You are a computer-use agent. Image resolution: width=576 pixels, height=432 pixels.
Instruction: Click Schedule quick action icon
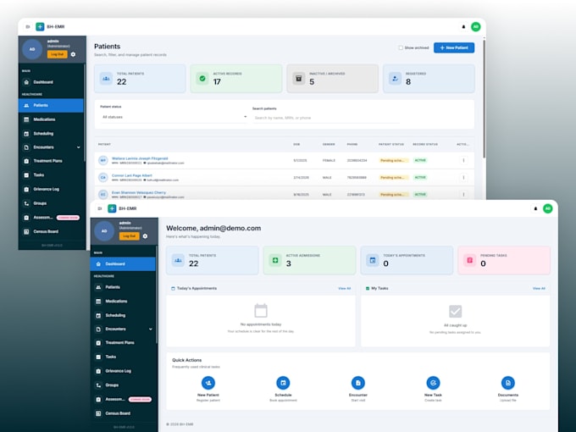(x=283, y=383)
